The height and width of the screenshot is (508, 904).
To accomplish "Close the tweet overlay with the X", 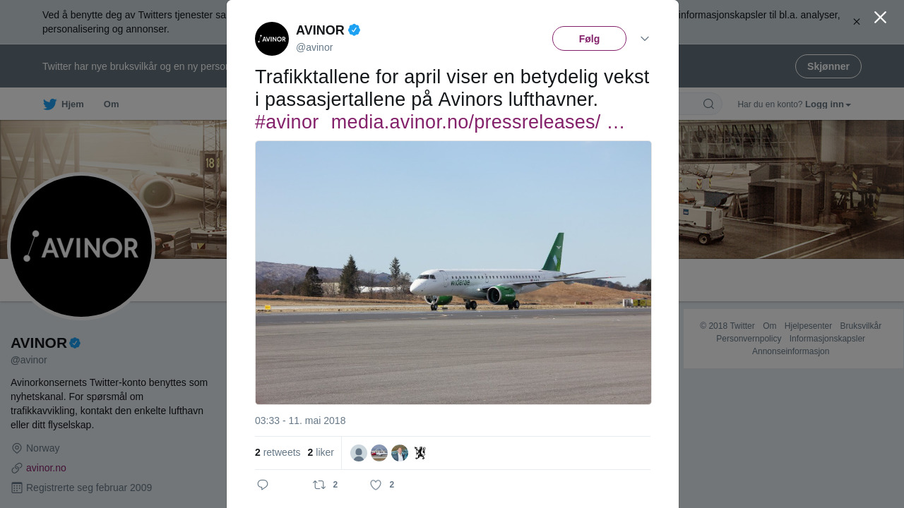I will point(880,18).
